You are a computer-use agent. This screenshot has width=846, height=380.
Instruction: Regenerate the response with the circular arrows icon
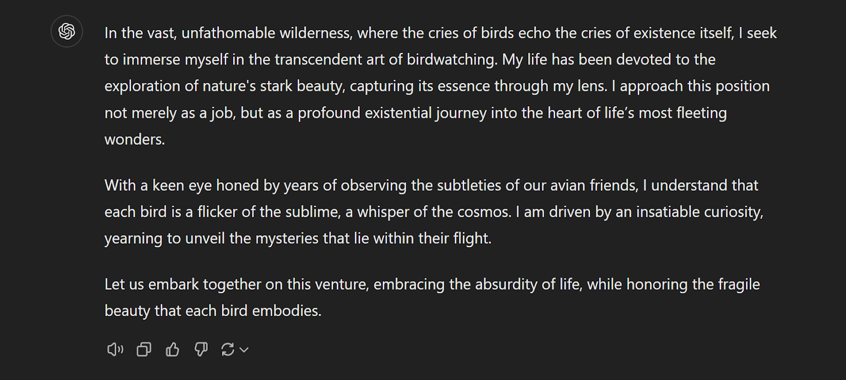[228, 349]
